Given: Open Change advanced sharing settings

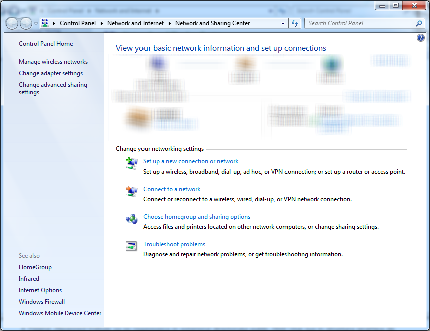Looking at the screenshot, I should 53,88.
